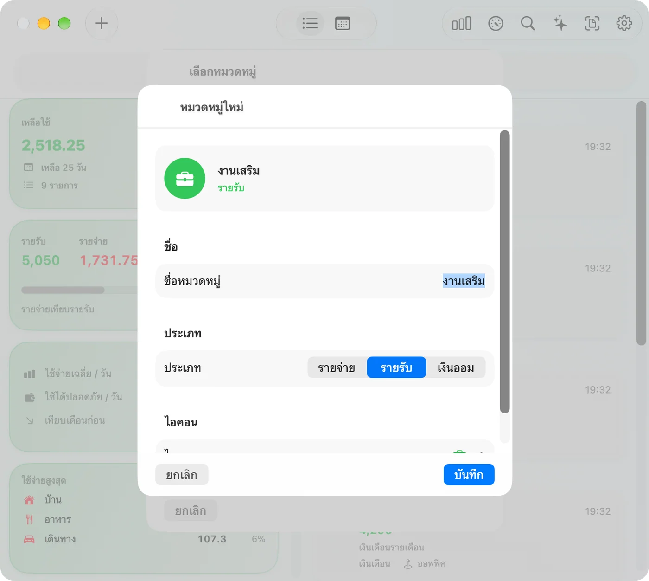
Task: Click the arrow icon beside เทียบเดือนก่อน
Action: click(30, 420)
